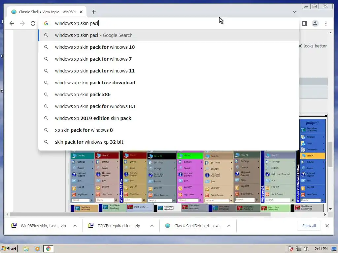Choose suggestion 'skin pack for windows 11'

169,71
